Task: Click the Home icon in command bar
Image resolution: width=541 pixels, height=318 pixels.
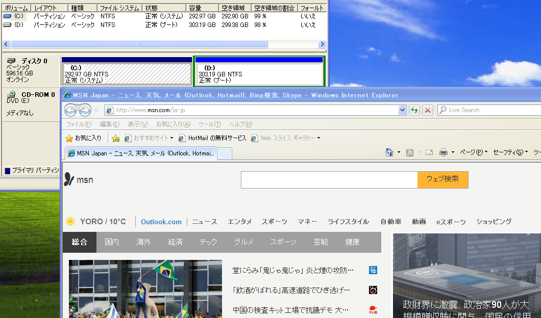Action: click(x=389, y=152)
